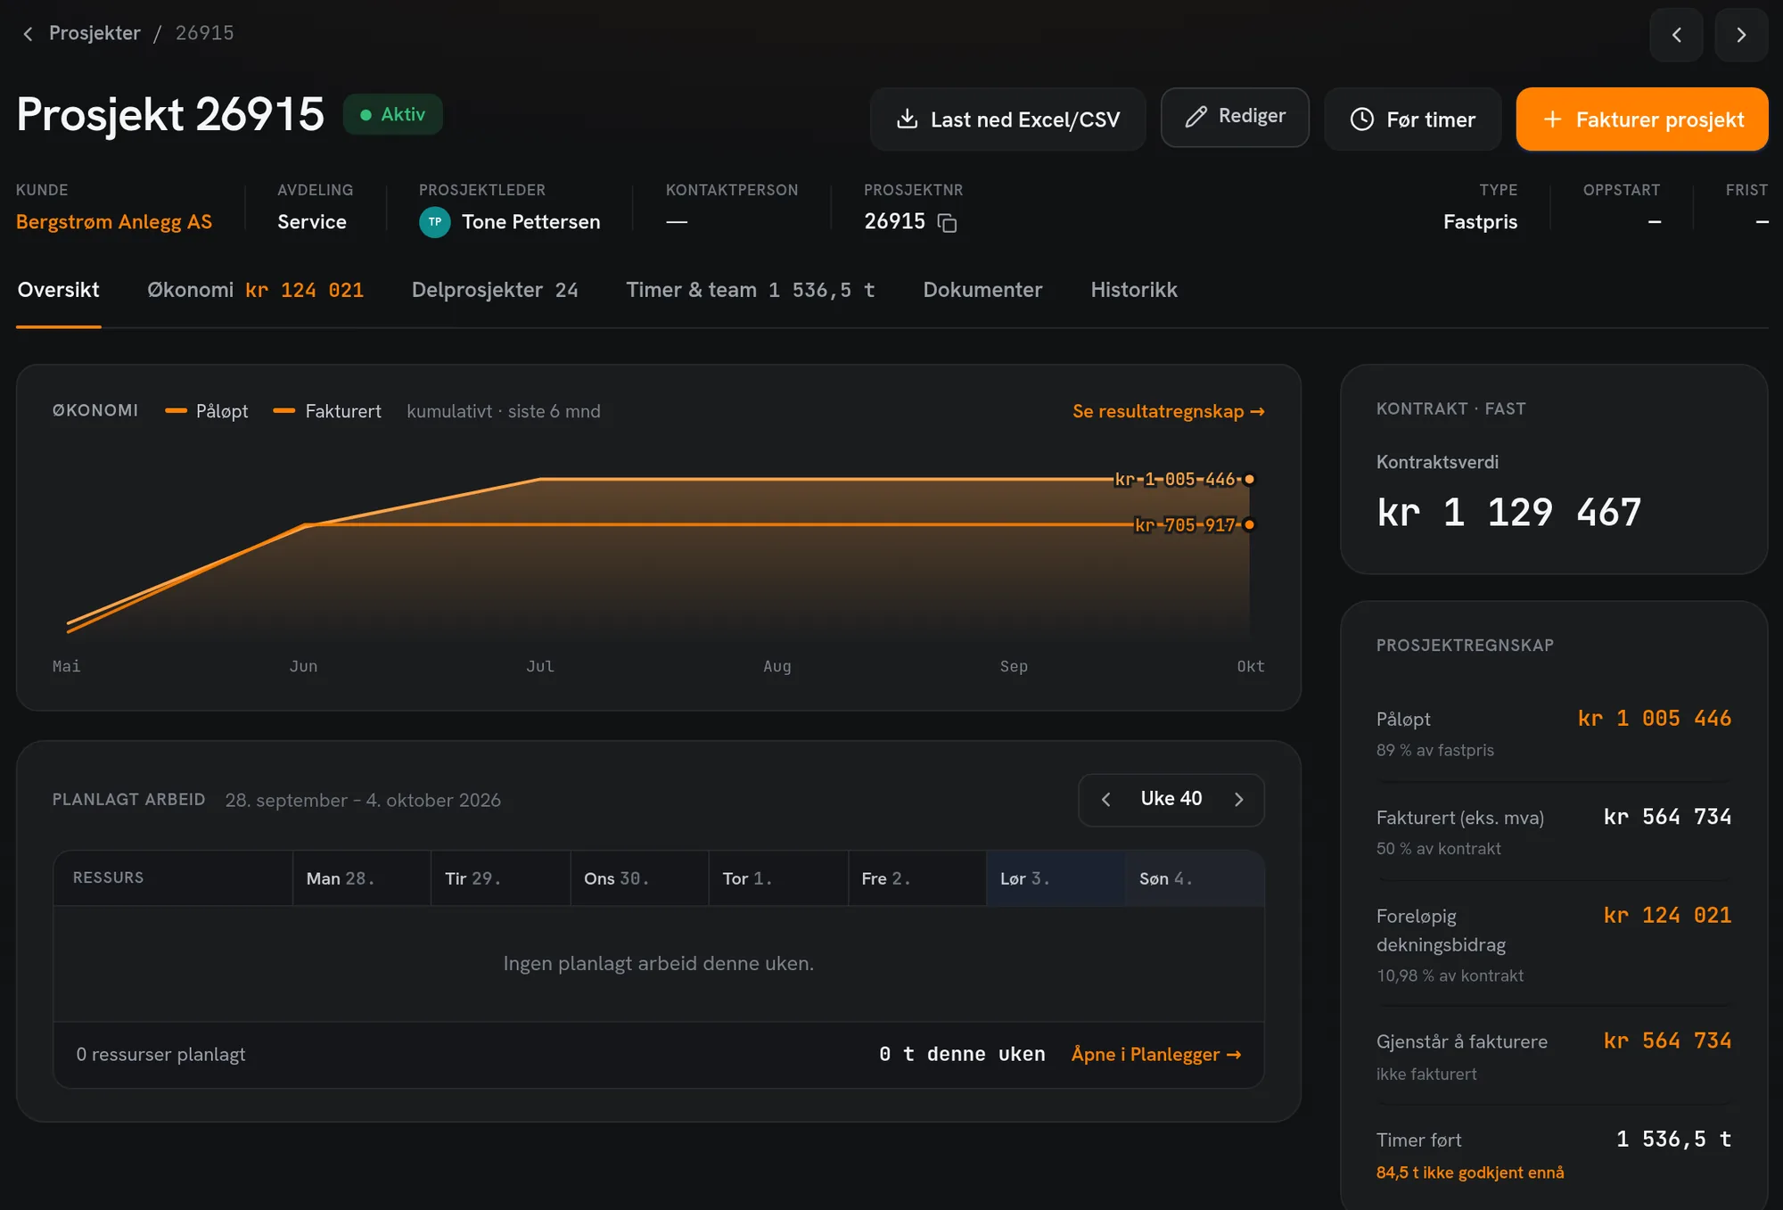Image resolution: width=1783 pixels, height=1210 pixels.
Task: Select the Man 28. column header
Action: click(361, 878)
